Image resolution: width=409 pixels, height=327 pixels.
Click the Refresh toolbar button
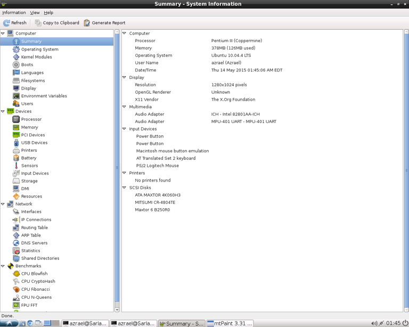(x=15, y=23)
